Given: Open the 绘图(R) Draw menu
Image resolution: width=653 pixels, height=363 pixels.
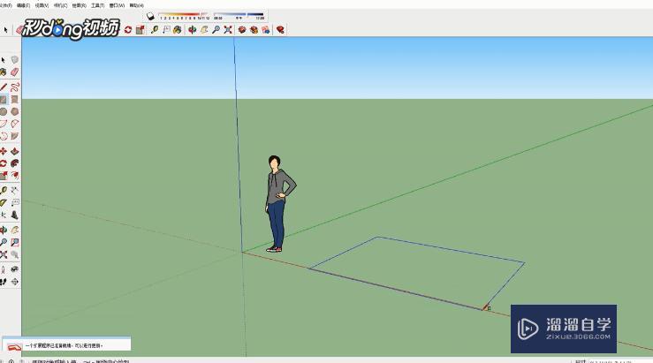Looking at the screenshot, I should (x=80, y=5).
